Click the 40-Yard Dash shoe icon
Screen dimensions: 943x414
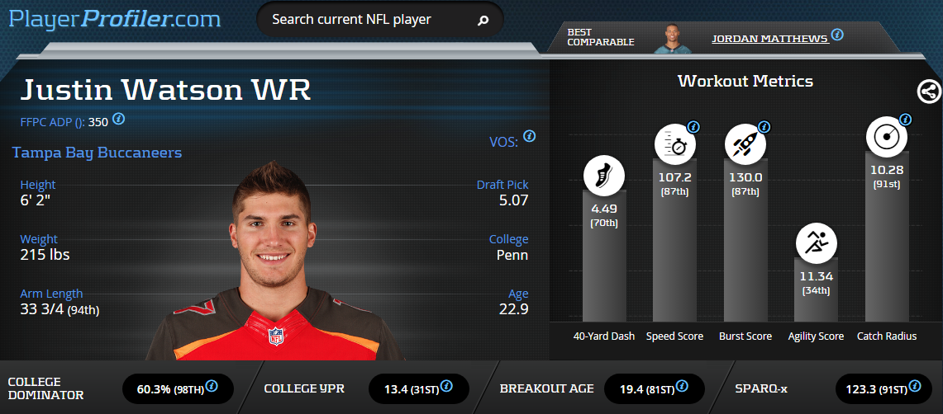point(604,176)
